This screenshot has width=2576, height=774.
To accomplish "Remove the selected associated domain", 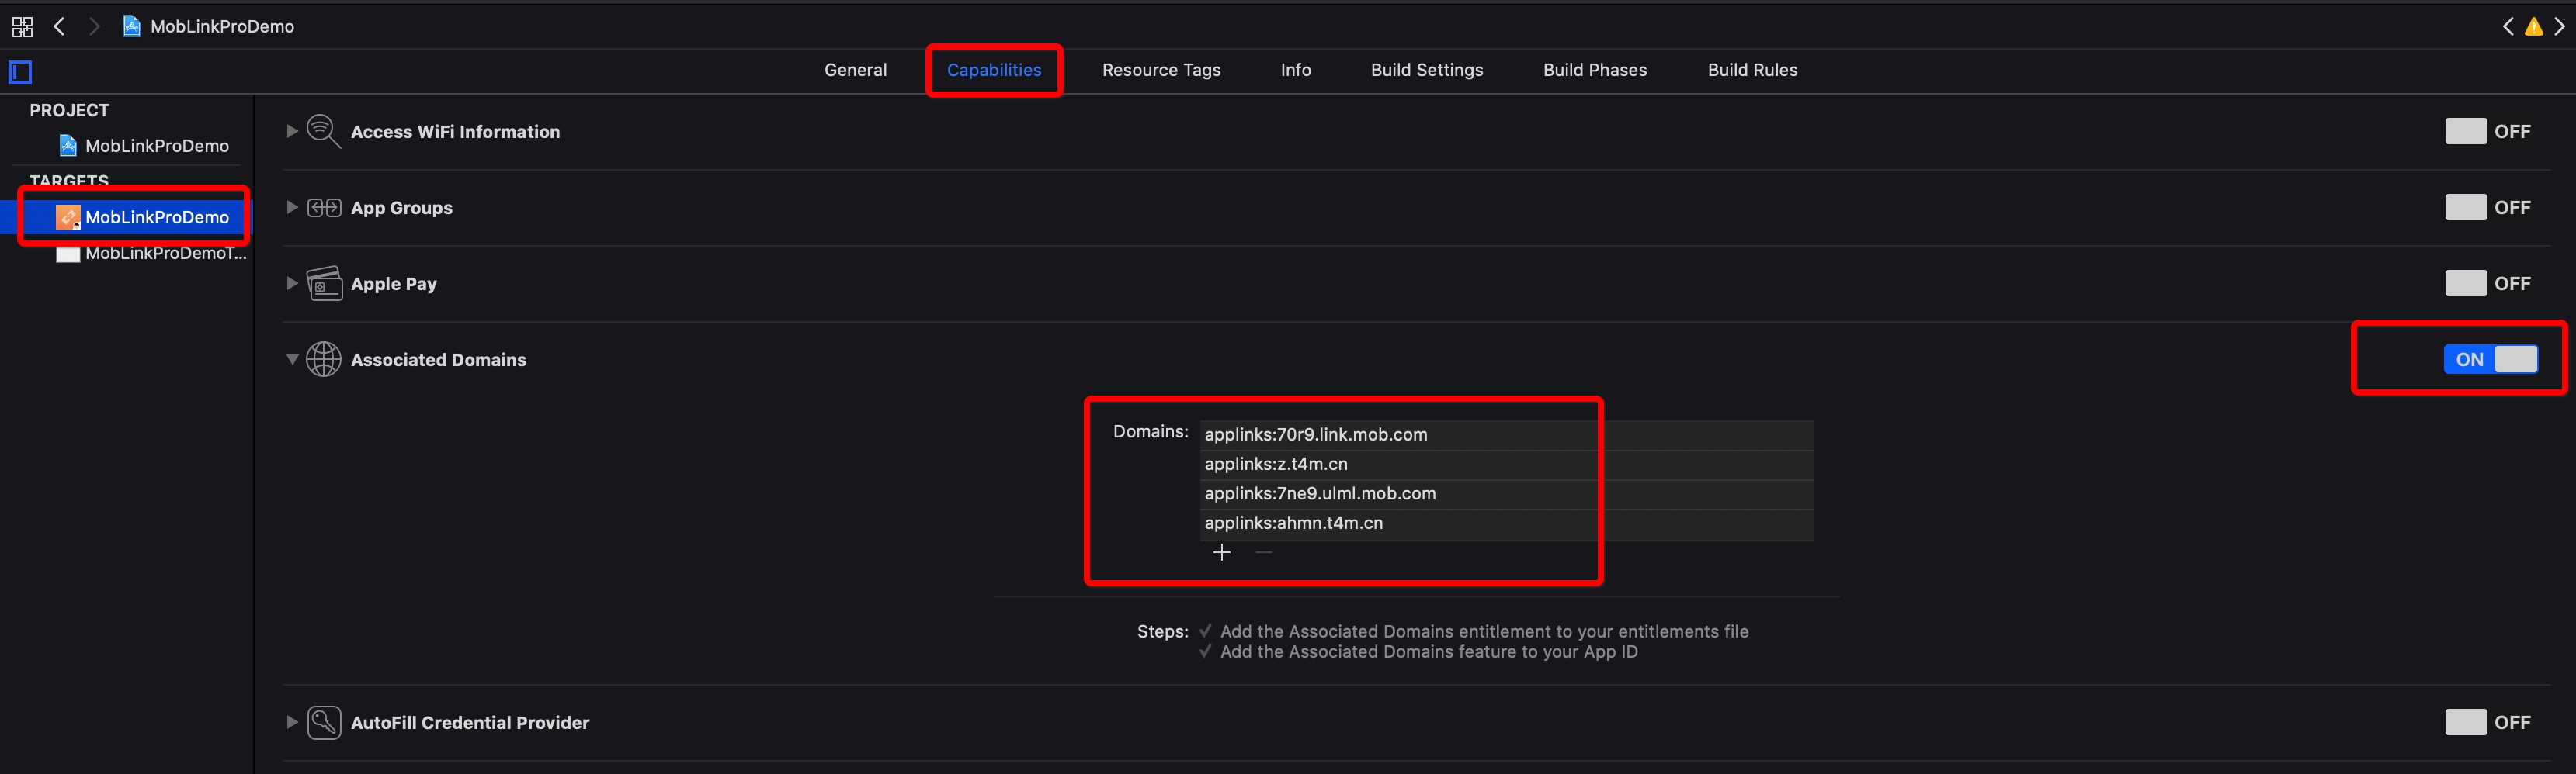I will [x=1264, y=552].
